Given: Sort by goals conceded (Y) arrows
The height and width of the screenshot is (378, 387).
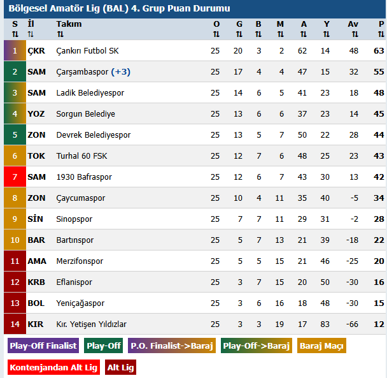Looking at the screenshot, I should click(x=327, y=34).
